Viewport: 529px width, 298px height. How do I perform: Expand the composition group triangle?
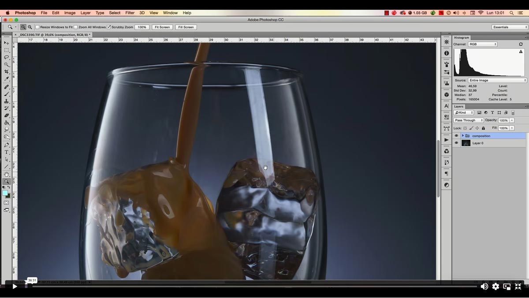pos(462,136)
